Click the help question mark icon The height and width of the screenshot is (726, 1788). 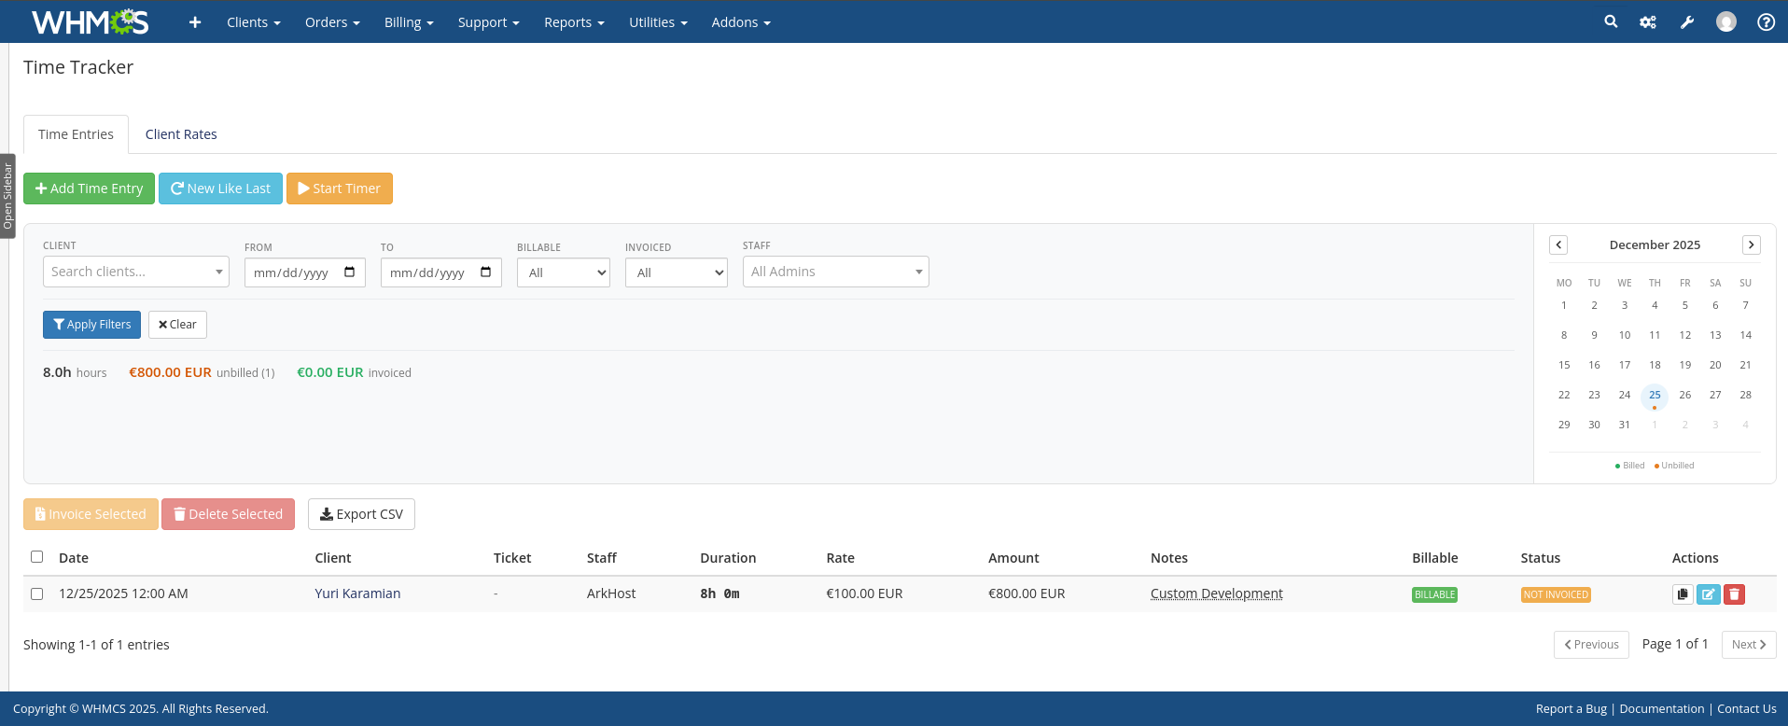tap(1766, 22)
